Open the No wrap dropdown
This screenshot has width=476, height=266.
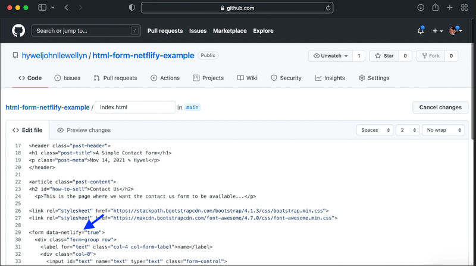[443, 130]
